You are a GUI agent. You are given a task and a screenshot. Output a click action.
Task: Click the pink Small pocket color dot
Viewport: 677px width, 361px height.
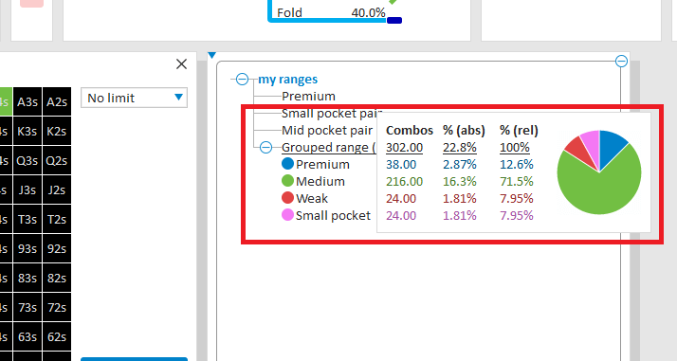coord(287,215)
